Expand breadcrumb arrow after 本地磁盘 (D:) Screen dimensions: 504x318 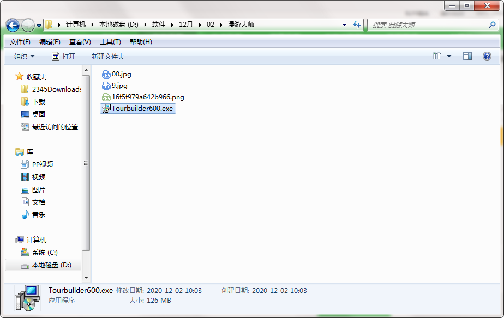[145, 25]
